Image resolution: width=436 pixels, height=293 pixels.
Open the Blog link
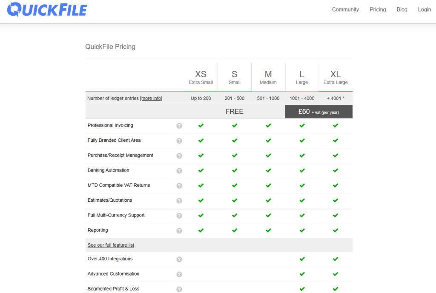pos(402,9)
